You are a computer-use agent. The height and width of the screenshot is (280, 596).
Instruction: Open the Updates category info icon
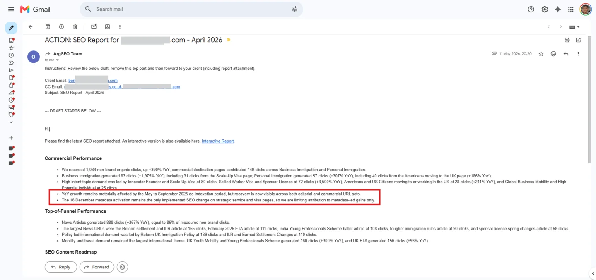(x=11, y=100)
